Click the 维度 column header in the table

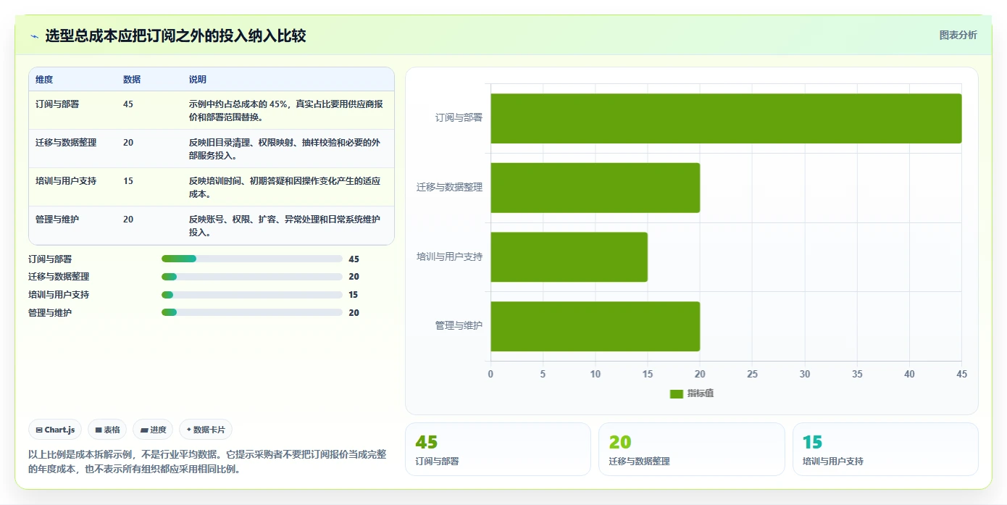pos(44,80)
